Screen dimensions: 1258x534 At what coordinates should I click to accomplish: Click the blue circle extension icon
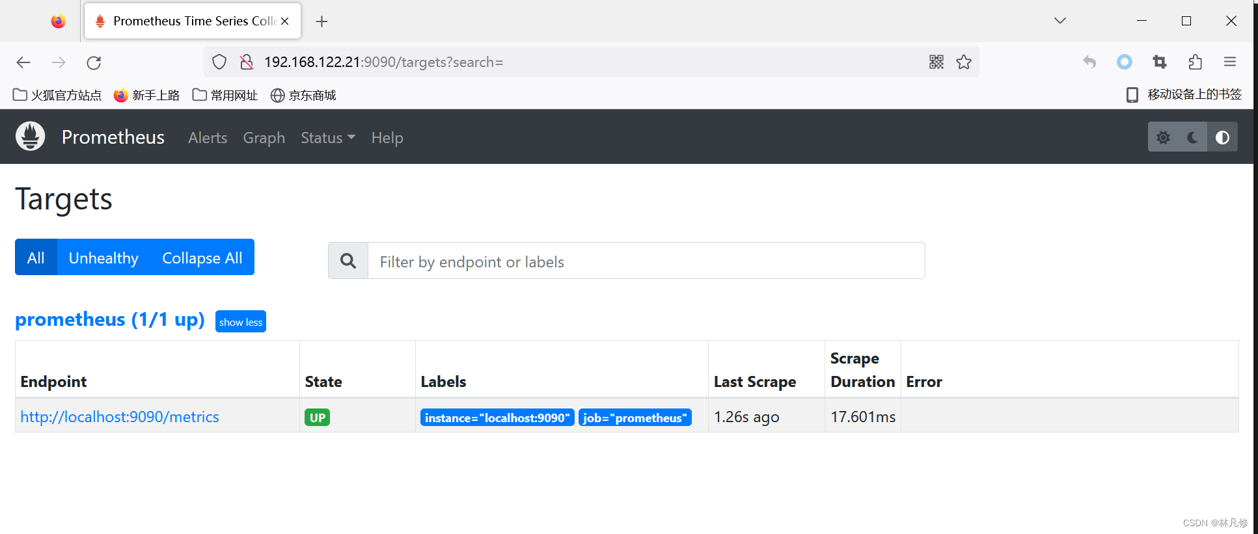1125,62
